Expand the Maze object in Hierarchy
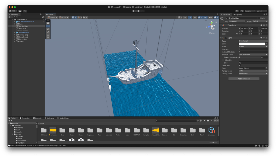This screenshot has width=276, height=157. 15,24
